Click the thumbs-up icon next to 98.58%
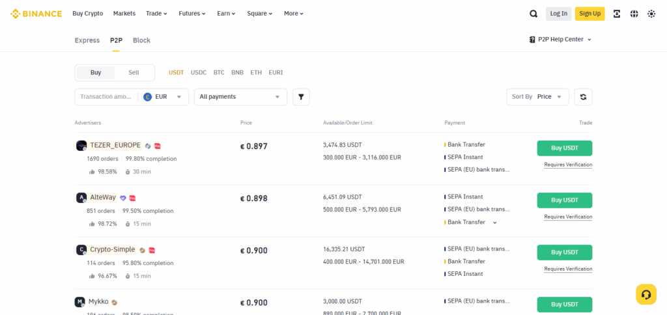Viewport: 667px width, 315px height. pos(91,172)
